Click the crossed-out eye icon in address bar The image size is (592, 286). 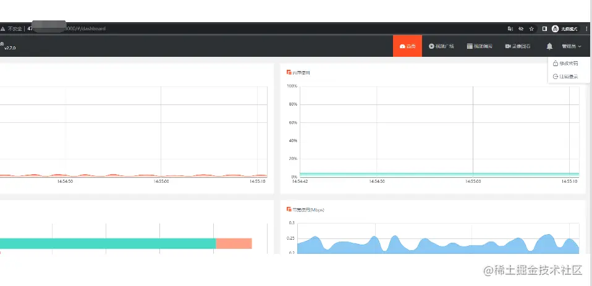click(521, 28)
